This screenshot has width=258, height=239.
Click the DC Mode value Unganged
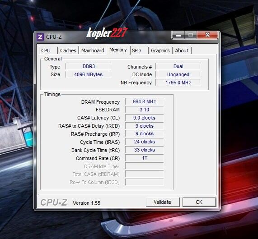tap(178, 74)
